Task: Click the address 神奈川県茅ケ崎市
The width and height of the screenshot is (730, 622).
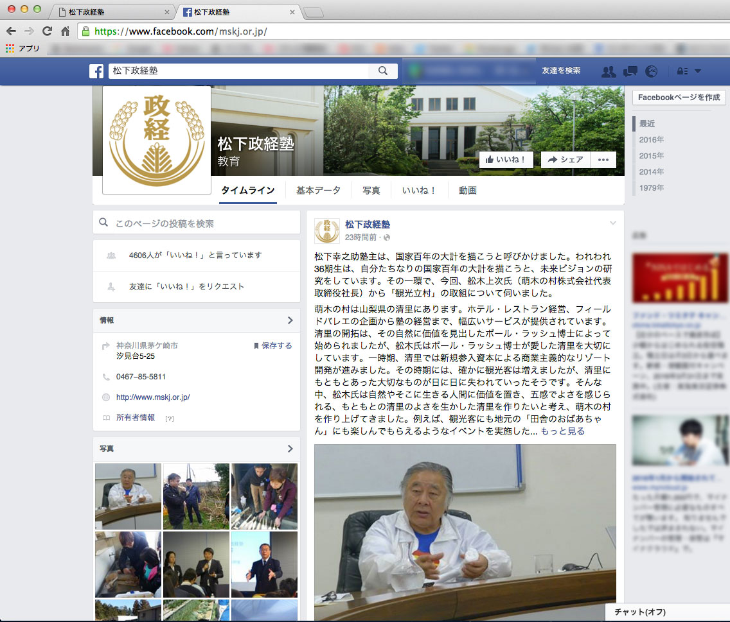Action: click(x=147, y=345)
